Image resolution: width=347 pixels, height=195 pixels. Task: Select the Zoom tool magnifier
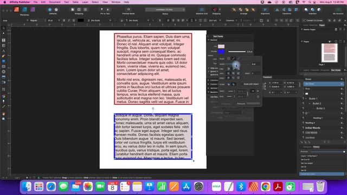coord(4,119)
